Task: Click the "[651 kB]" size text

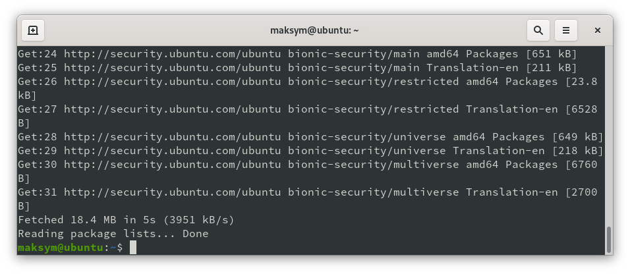Action: pyautogui.click(x=552, y=54)
